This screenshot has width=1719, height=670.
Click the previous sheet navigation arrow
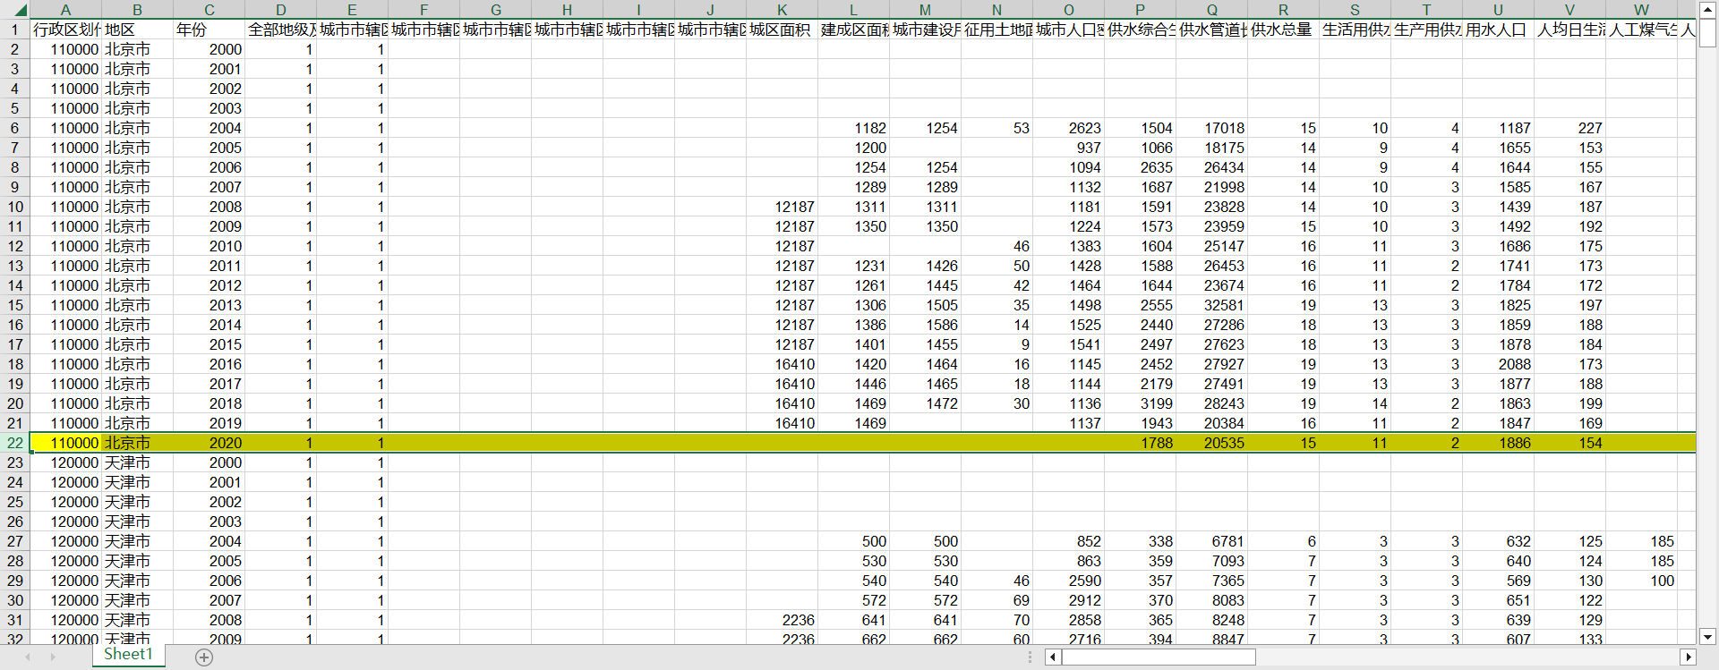tap(27, 657)
